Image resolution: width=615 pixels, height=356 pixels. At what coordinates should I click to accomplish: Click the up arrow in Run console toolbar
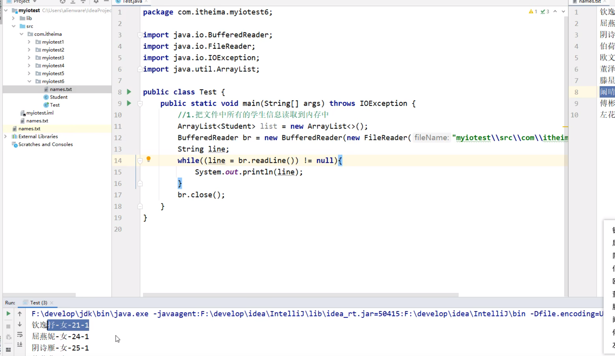(x=20, y=314)
